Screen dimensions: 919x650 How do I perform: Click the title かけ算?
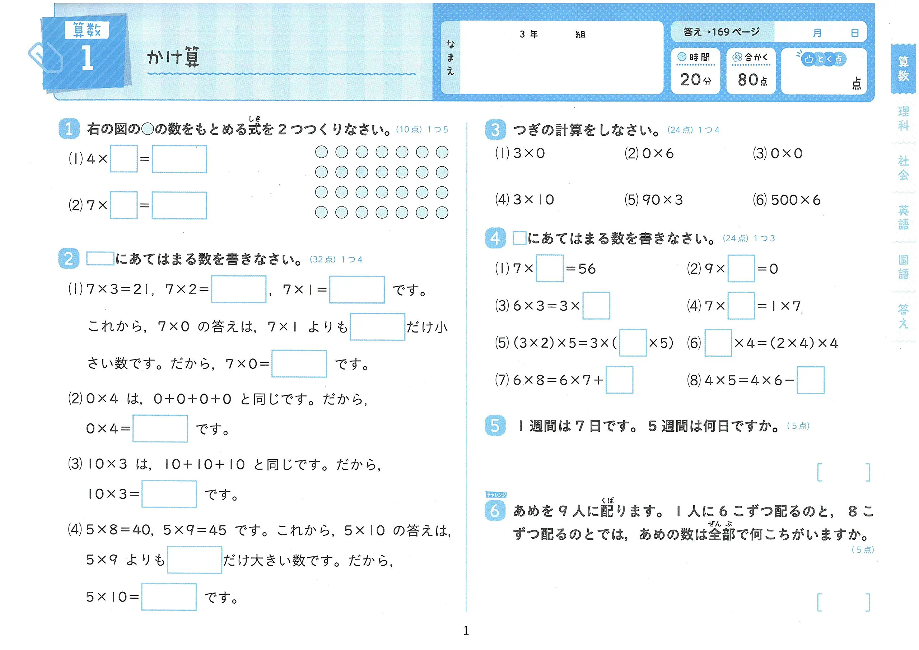(x=173, y=57)
